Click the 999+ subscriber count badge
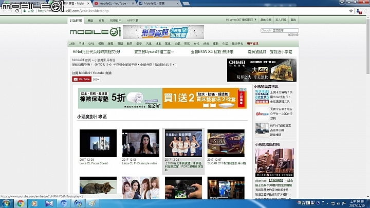370x208 pixels. pos(96,79)
